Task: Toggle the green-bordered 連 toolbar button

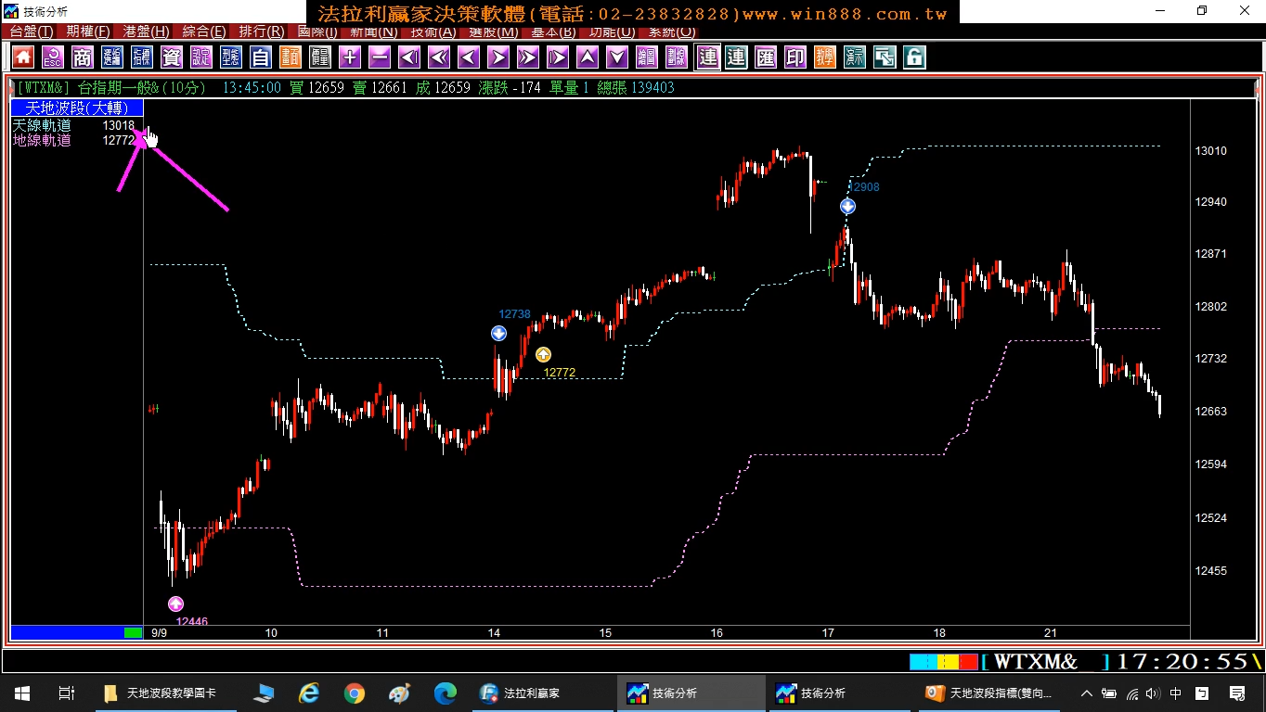Action: 736,57
